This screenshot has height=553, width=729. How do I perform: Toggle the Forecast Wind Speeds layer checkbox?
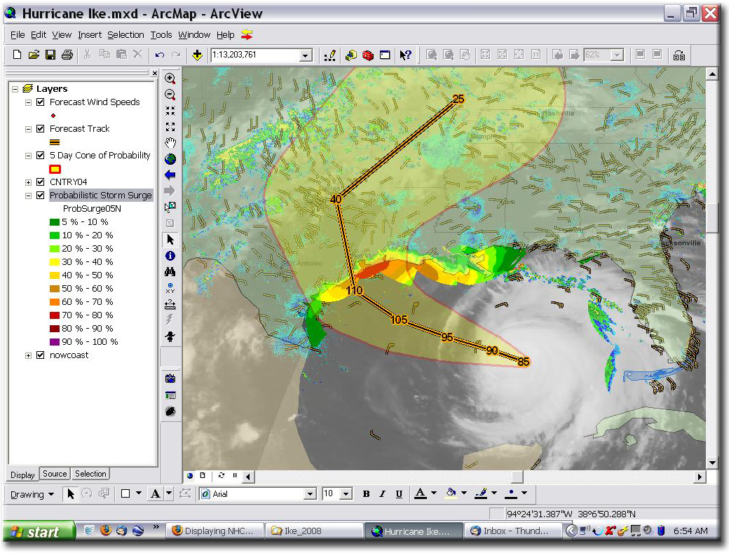(41, 102)
